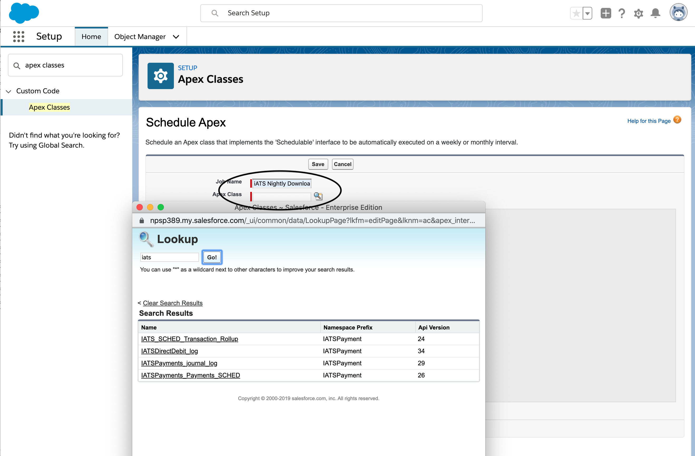Open the user avatar profile menu
Viewport: 695px width, 456px height.
coord(678,13)
